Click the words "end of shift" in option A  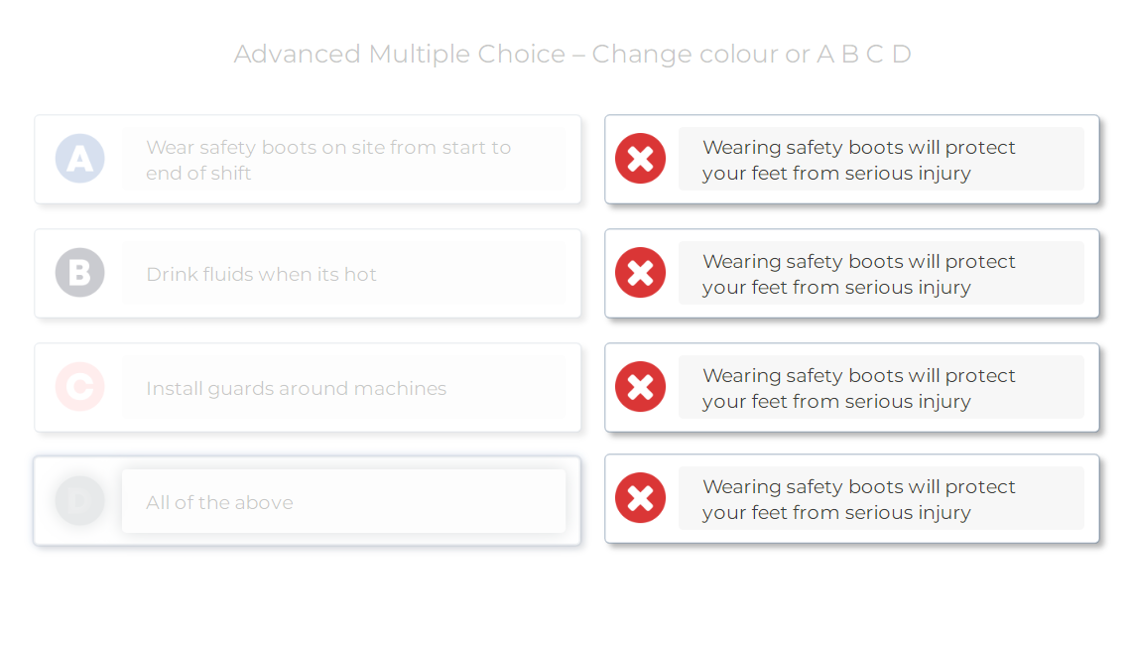pos(198,174)
